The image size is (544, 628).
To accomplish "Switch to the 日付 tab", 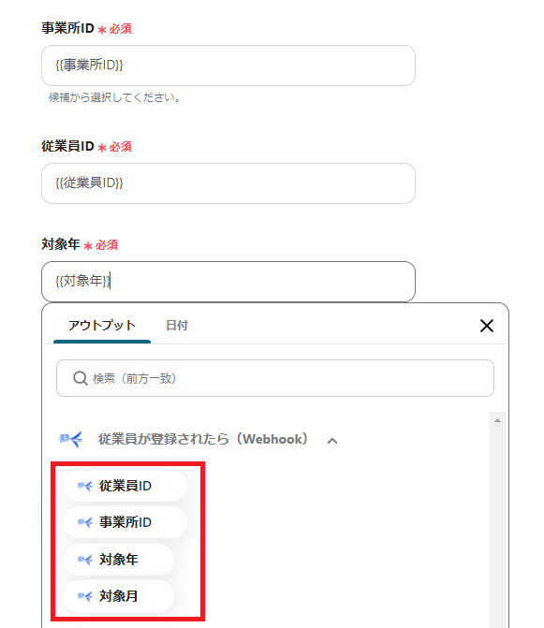I will pos(177,325).
